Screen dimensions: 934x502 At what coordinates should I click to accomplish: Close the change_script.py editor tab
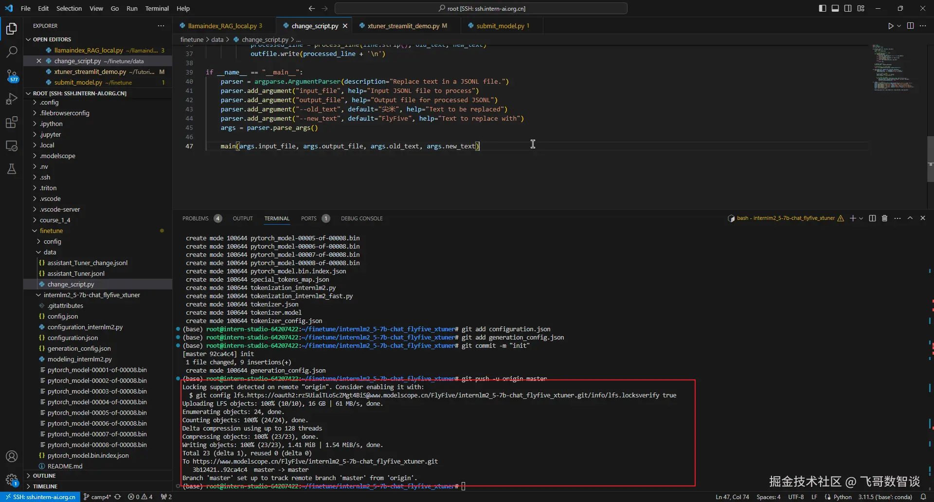[345, 26]
